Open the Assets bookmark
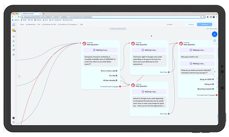 tap(24, 20)
